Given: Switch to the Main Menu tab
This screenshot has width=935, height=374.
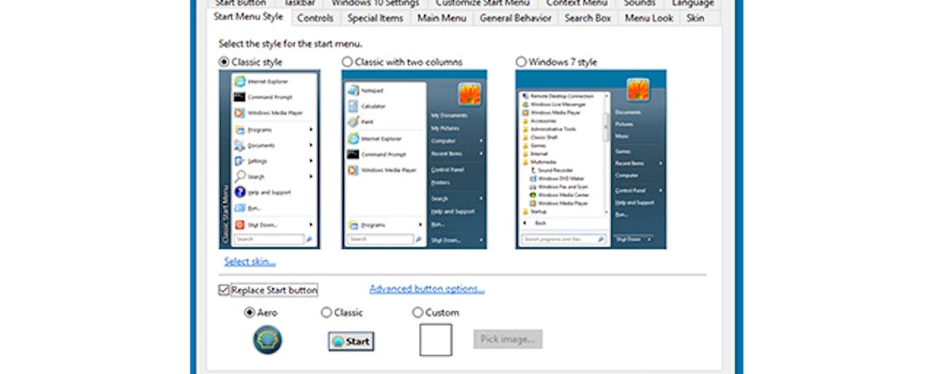Looking at the screenshot, I should (442, 18).
